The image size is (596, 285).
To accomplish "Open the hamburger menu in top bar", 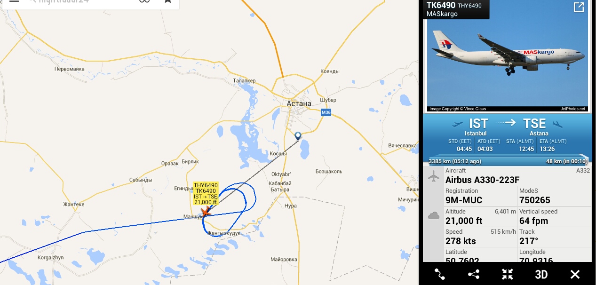I will [14, 1].
